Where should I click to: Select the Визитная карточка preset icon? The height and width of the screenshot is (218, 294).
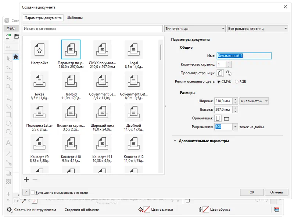tap(71, 112)
